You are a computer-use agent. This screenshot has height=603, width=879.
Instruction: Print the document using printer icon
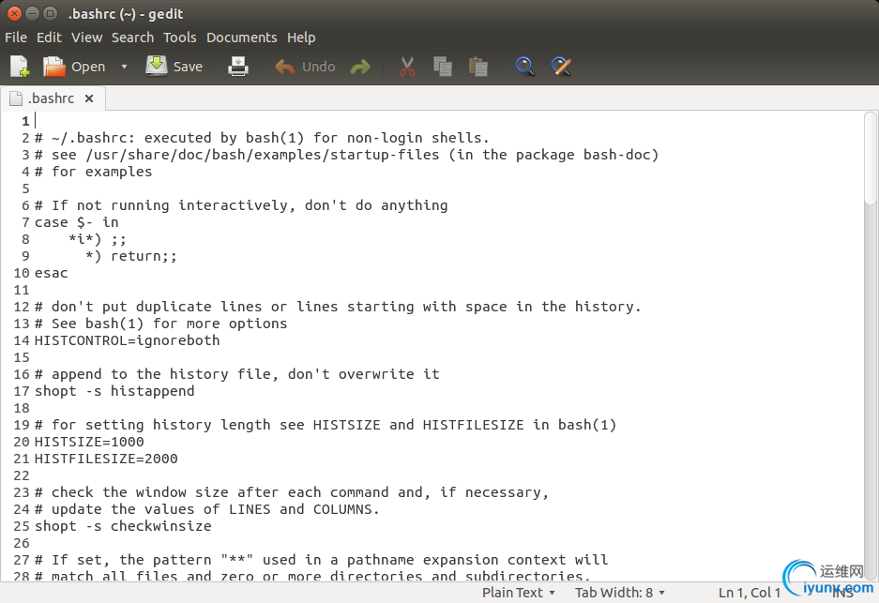coord(238,67)
